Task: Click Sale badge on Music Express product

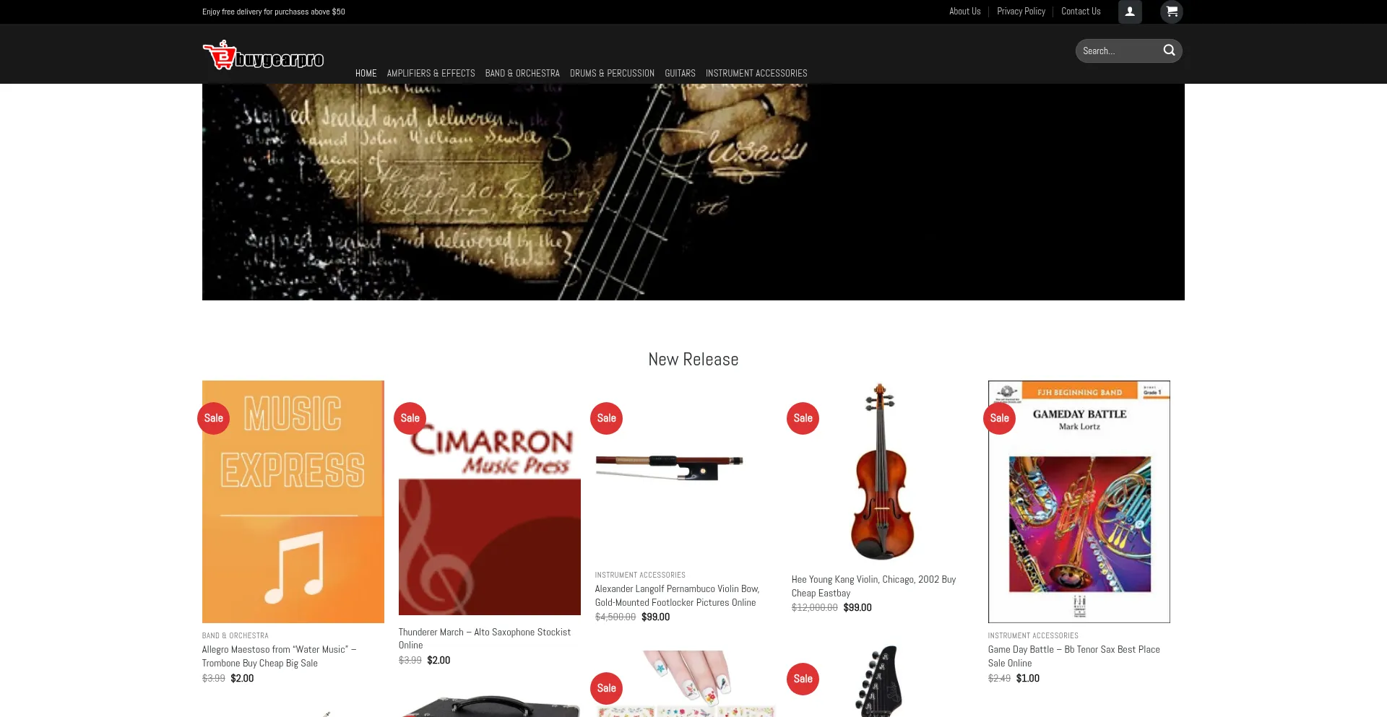Action: (213, 418)
